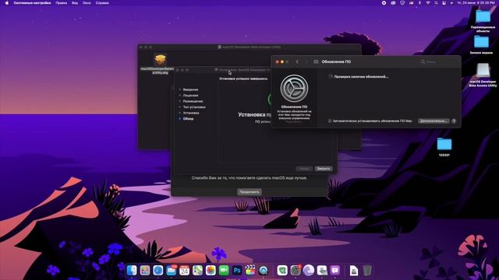Click the Дополнительно button
Viewport: 499px width, 280px height.
(434, 121)
